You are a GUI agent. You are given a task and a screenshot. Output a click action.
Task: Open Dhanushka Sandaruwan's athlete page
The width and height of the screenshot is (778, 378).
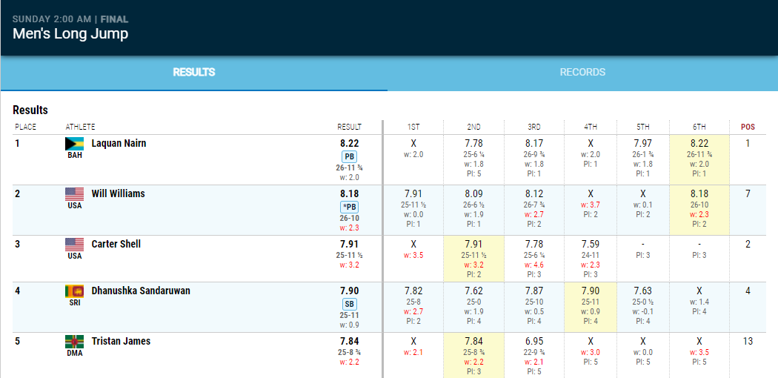pyautogui.click(x=141, y=291)
